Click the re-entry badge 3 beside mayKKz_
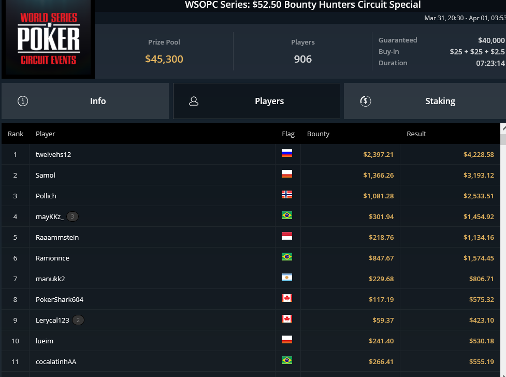 pos(73,216)
